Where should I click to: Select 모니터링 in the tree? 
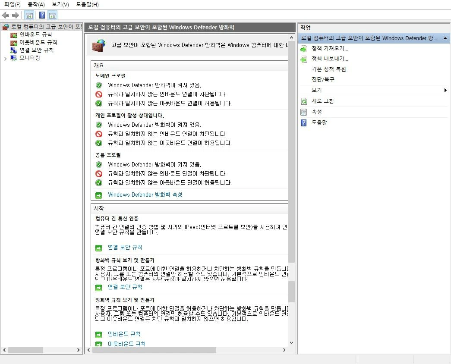(x=30, y=58)
